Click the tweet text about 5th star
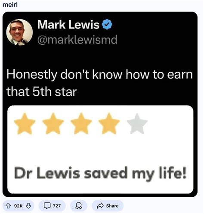Screen dimensions: 204x214 click(99, 83)
